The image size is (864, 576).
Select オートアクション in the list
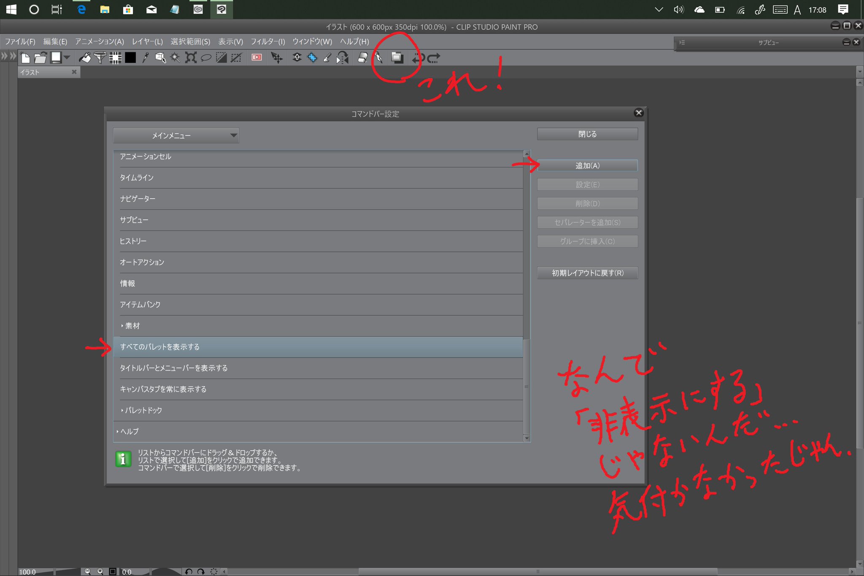point(318,262)
